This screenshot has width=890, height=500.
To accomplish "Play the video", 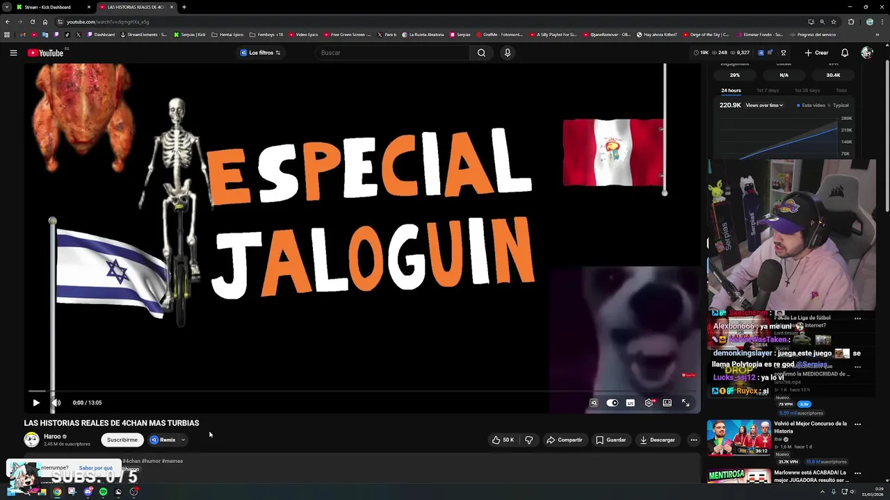I will 36,403.
